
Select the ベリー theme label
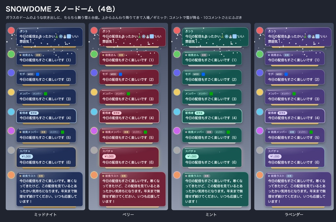(128, 214)
